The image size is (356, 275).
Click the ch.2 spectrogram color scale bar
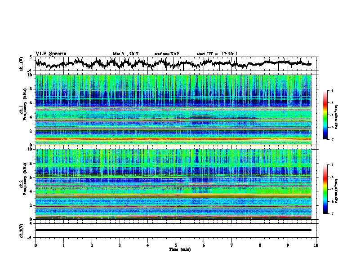coord(325,189)
